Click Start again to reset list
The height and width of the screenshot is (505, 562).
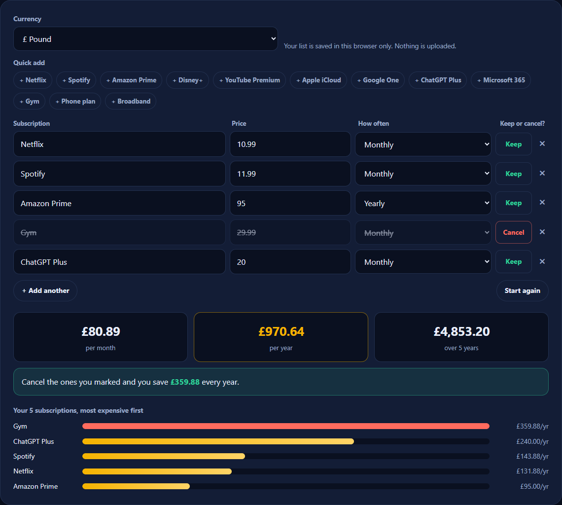click(522, 290)
